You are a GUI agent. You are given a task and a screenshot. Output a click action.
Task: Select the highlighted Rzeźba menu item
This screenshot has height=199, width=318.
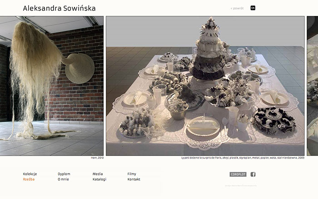(29, 179)
